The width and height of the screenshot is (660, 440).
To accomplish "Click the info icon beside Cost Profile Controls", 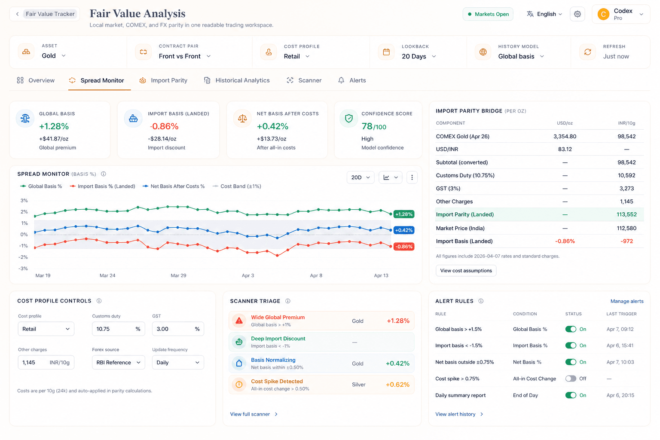I will [x=99, y=301].
